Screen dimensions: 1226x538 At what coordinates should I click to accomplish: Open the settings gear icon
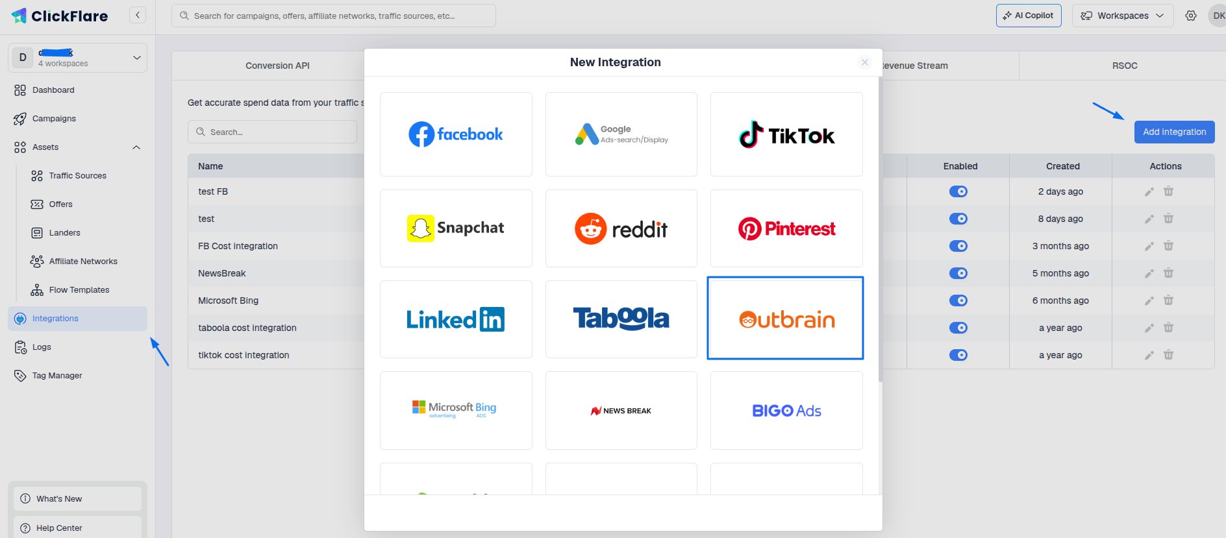[x=1191, y=16]
